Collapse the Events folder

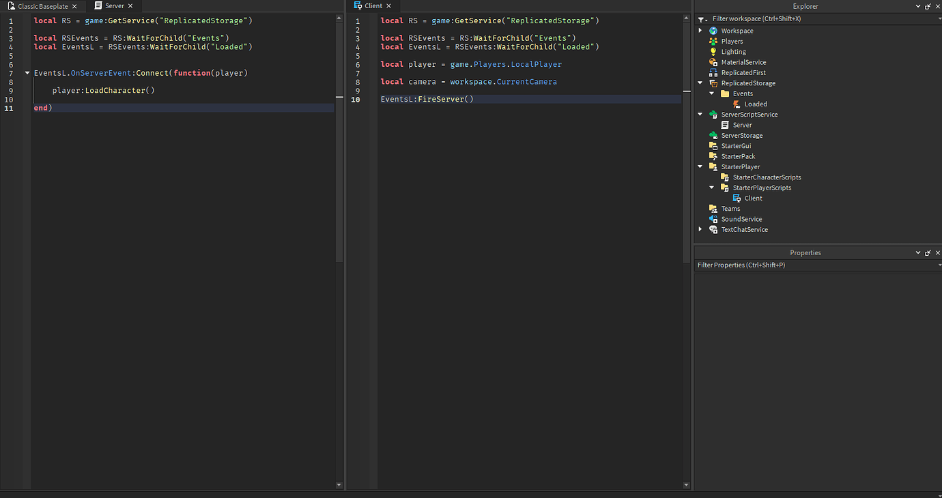[711, 93]
